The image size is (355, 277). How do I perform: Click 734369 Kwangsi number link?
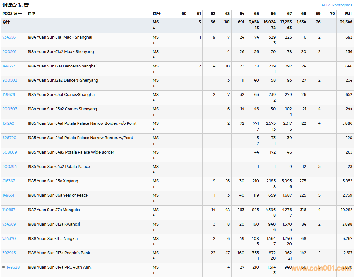tap(9, 224)
